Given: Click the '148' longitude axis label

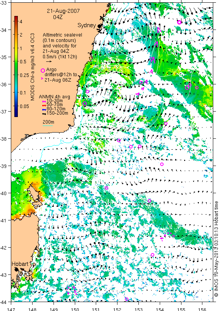Looking at the screenshot, I should coord(32,309).
